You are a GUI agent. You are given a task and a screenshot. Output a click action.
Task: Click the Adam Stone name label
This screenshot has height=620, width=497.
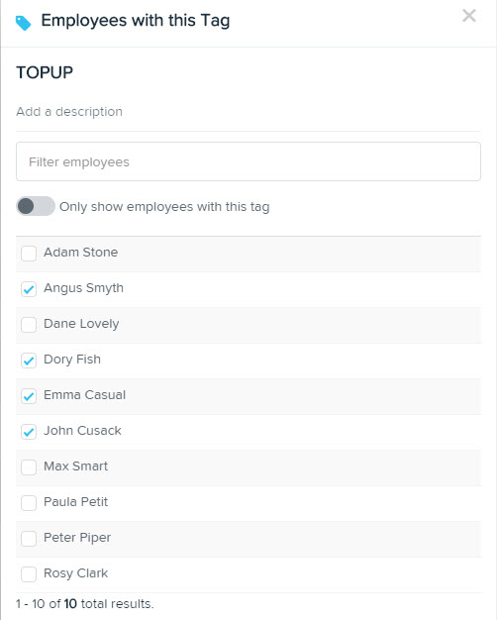pyautogui.click(x=80, y=253)
